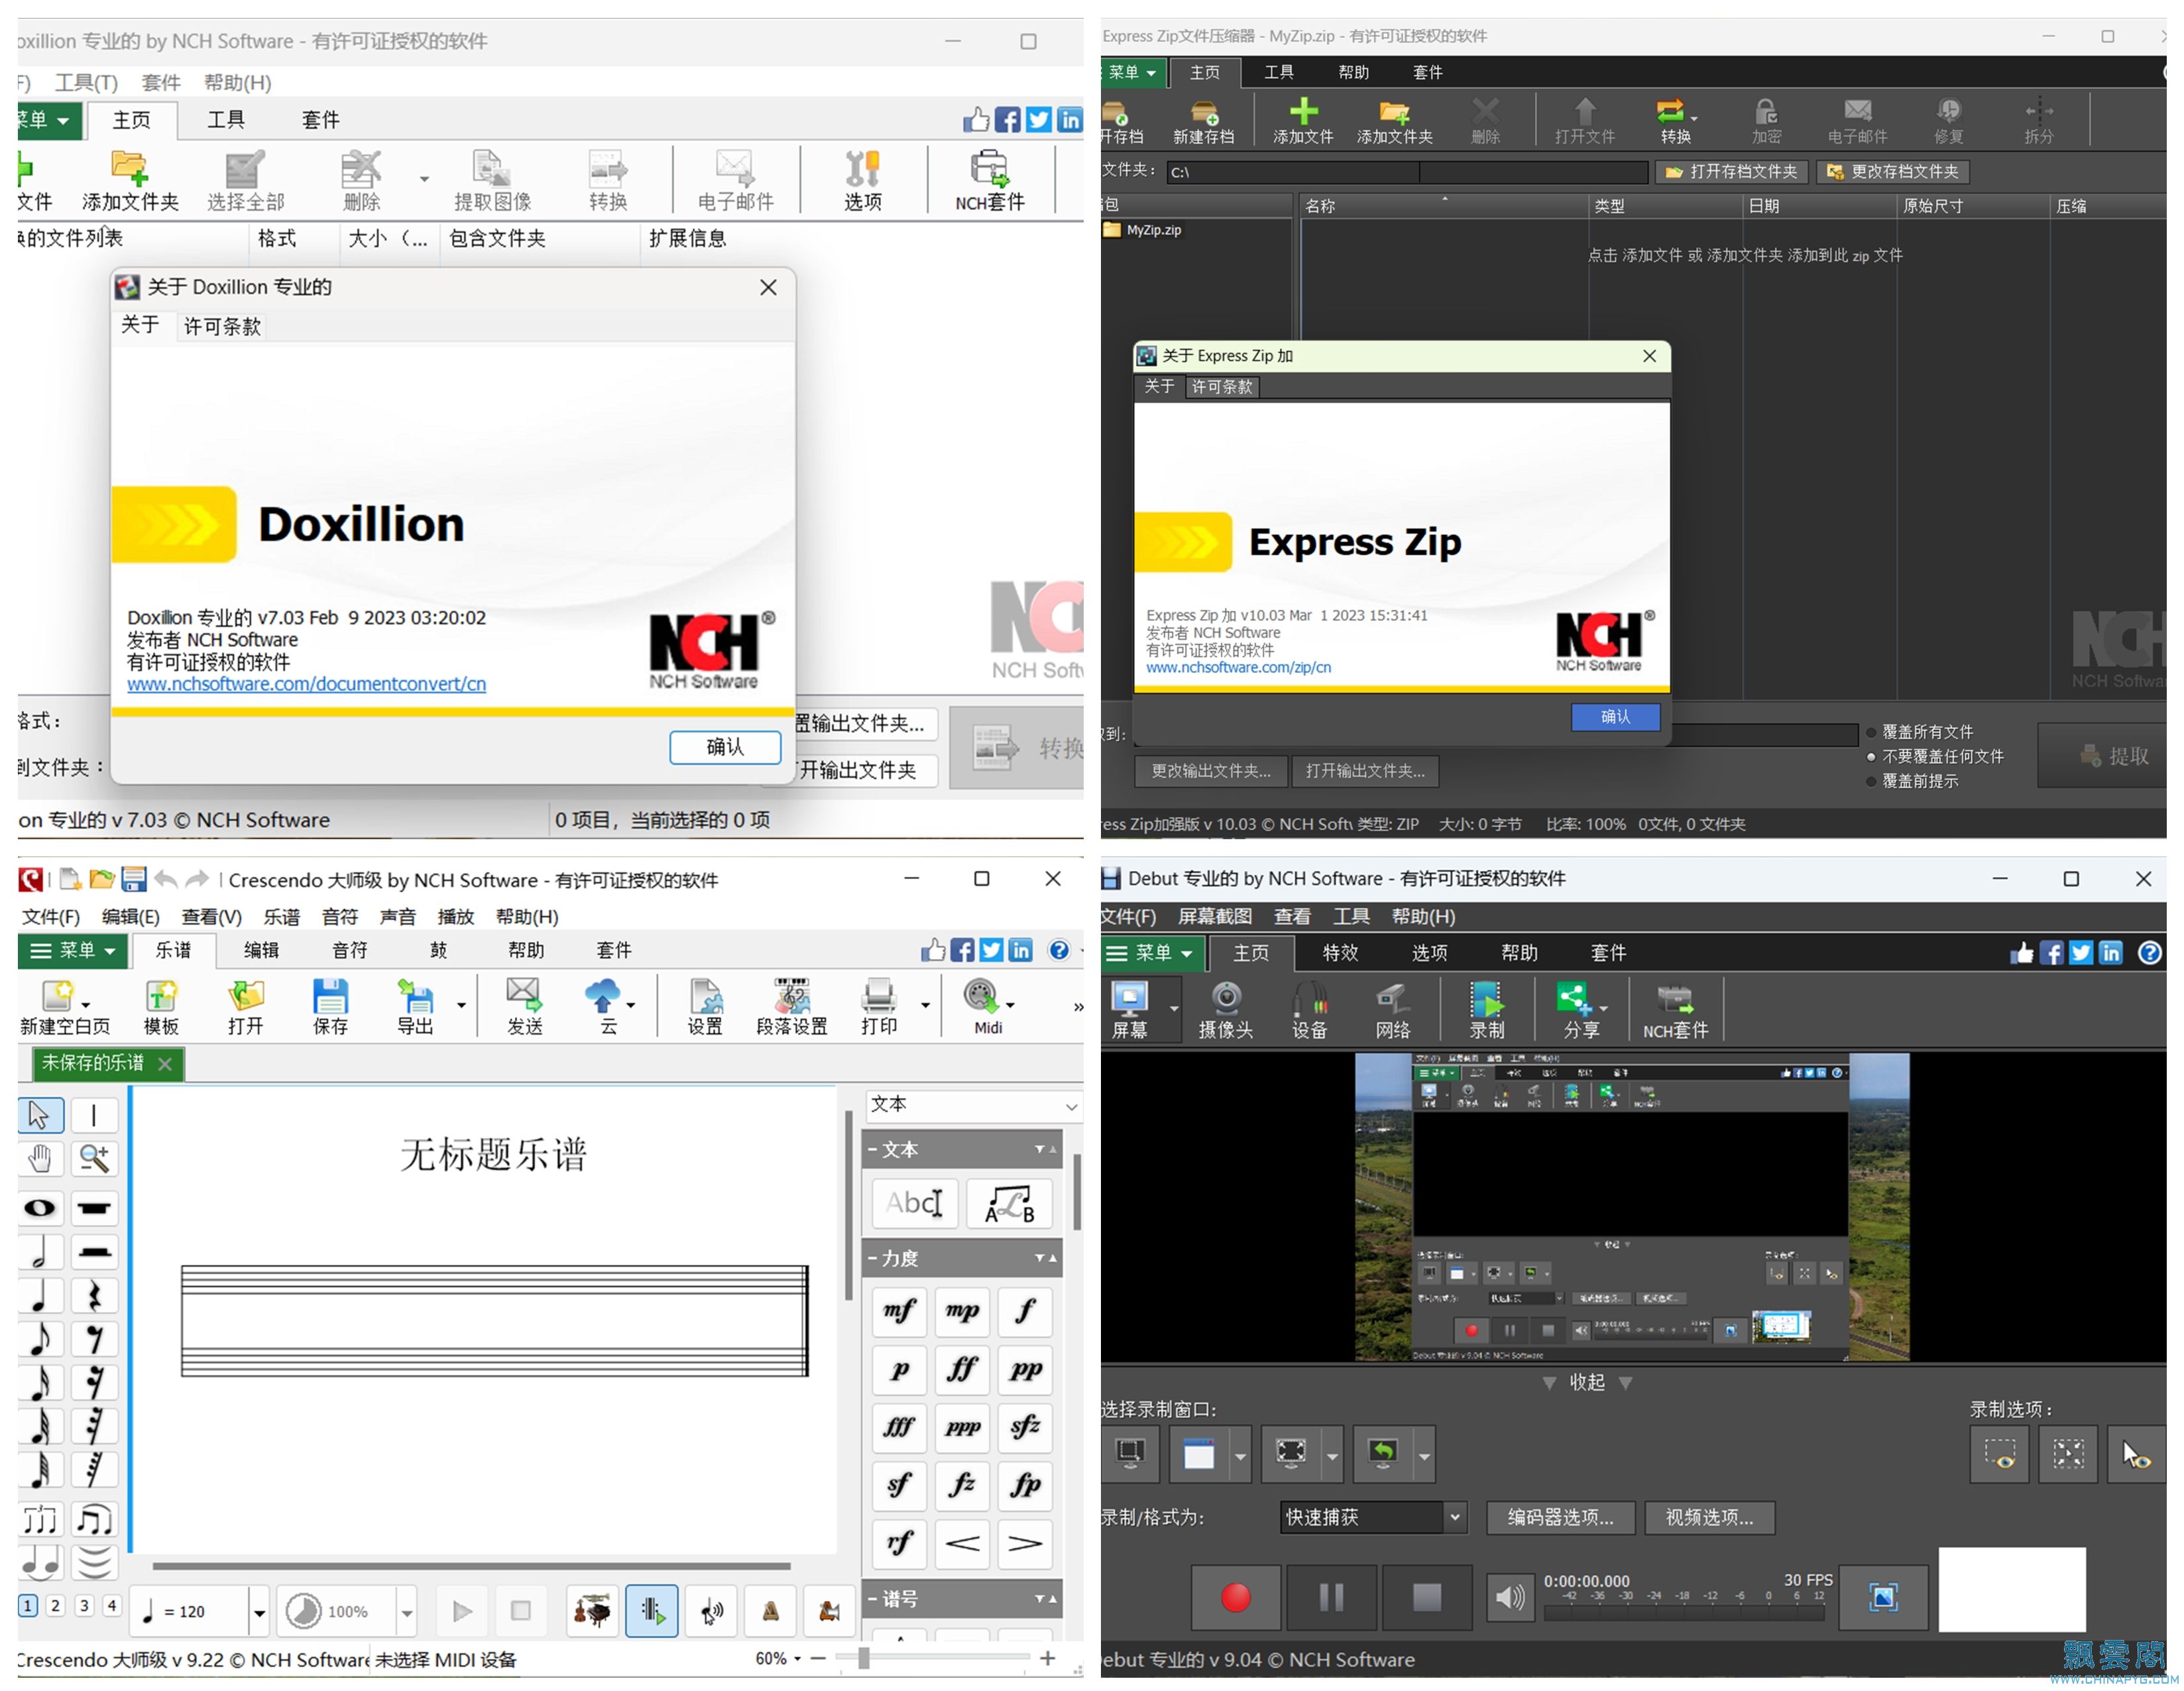Select the zoom magnifier tool in Crescendo
Viewport: 2184px width, 1691px height.
[95, 1158]
